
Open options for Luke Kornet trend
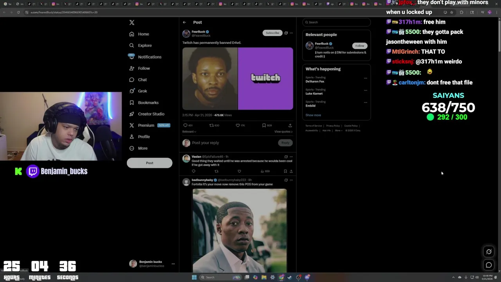tap(366, 90)
